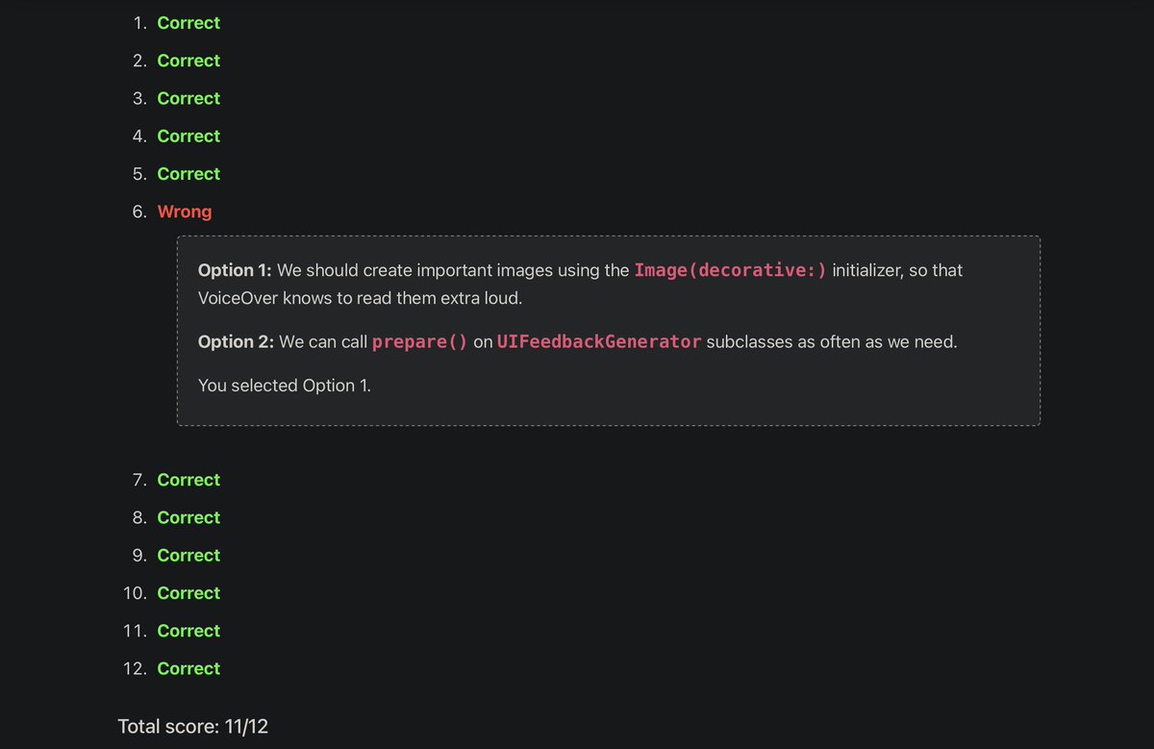Viewport: 1154px width, 749px height.
Task: Select the 'Correct' result for question 10
Action: (x=188, y=593)
